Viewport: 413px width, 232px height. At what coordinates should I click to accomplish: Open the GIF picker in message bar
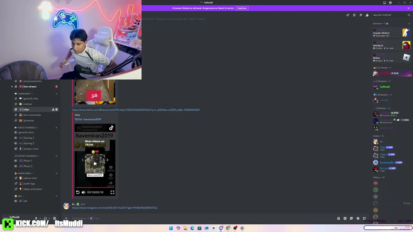coord(345,218)
